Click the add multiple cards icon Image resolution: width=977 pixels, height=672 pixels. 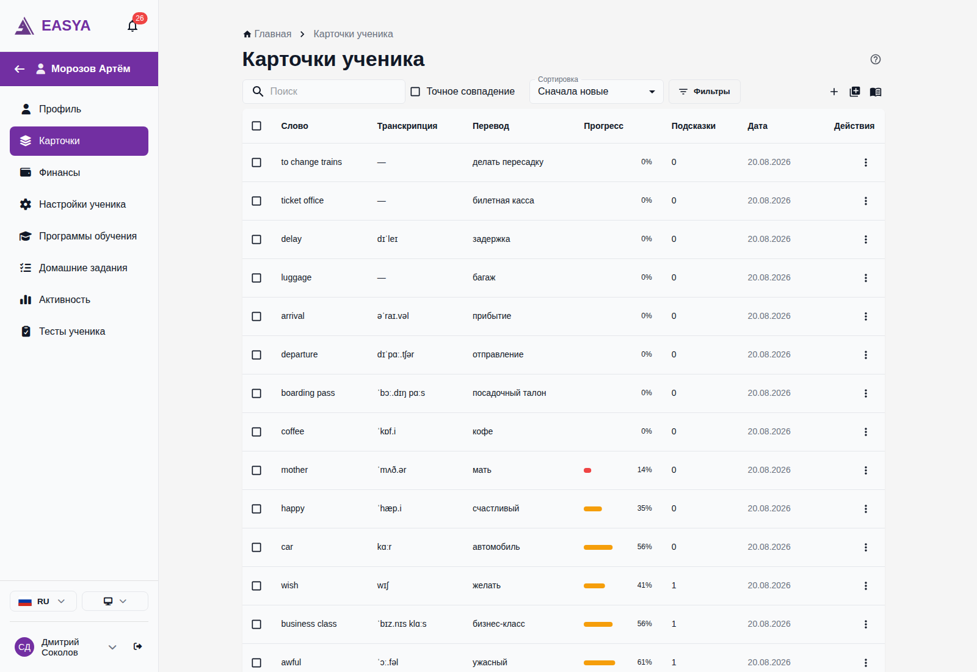(x=855, y=92)
